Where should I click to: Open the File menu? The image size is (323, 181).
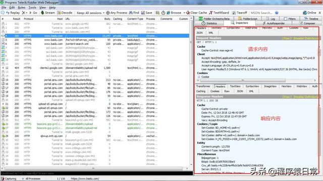tap(4, 8)
